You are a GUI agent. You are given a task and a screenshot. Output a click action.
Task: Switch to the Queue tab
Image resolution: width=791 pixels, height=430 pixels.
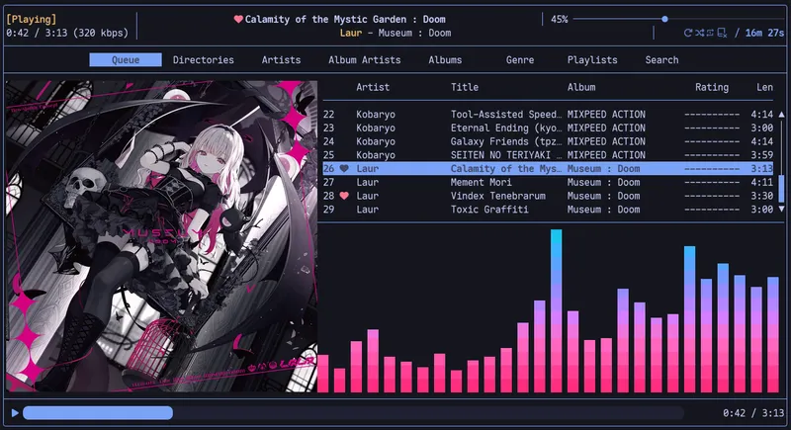(126, 60)
